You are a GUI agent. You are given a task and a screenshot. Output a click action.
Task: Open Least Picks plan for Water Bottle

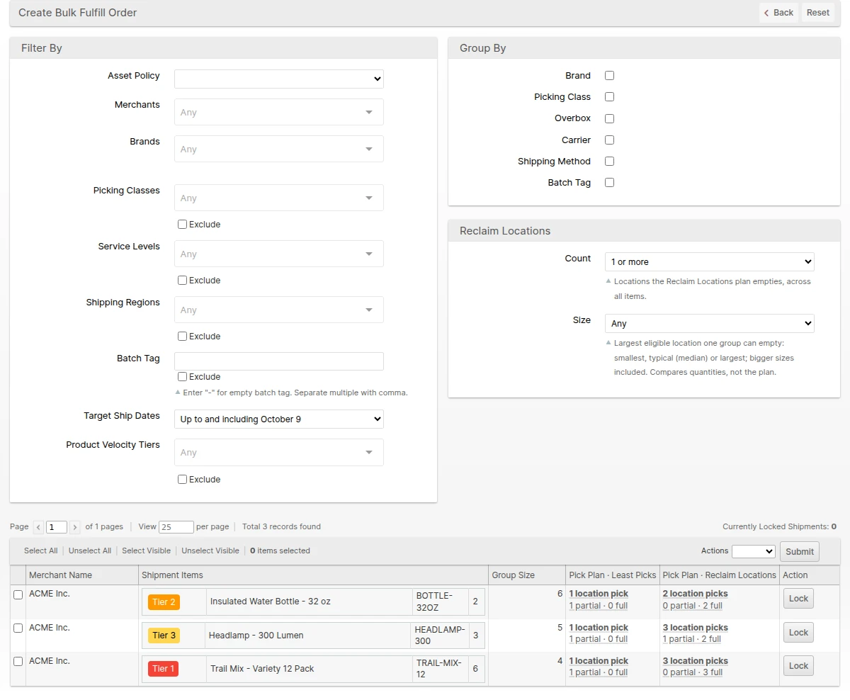tap(599, 594)
